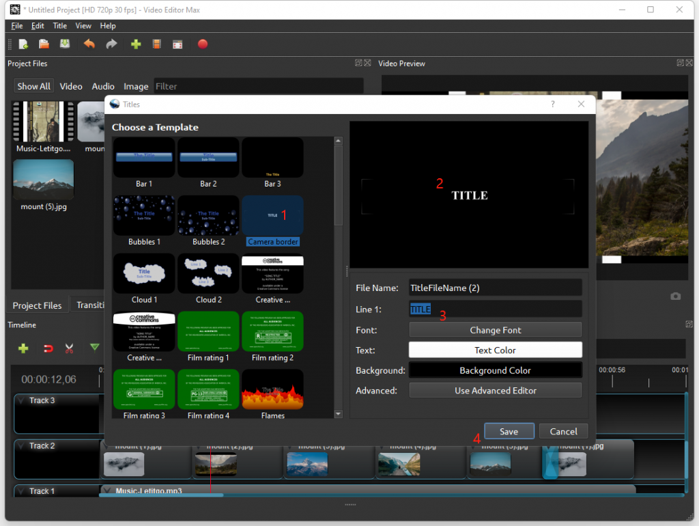This screenshot has width=699, height=526.
Task: Cancel the Titles dialog
Action: [x=563, y=431]
